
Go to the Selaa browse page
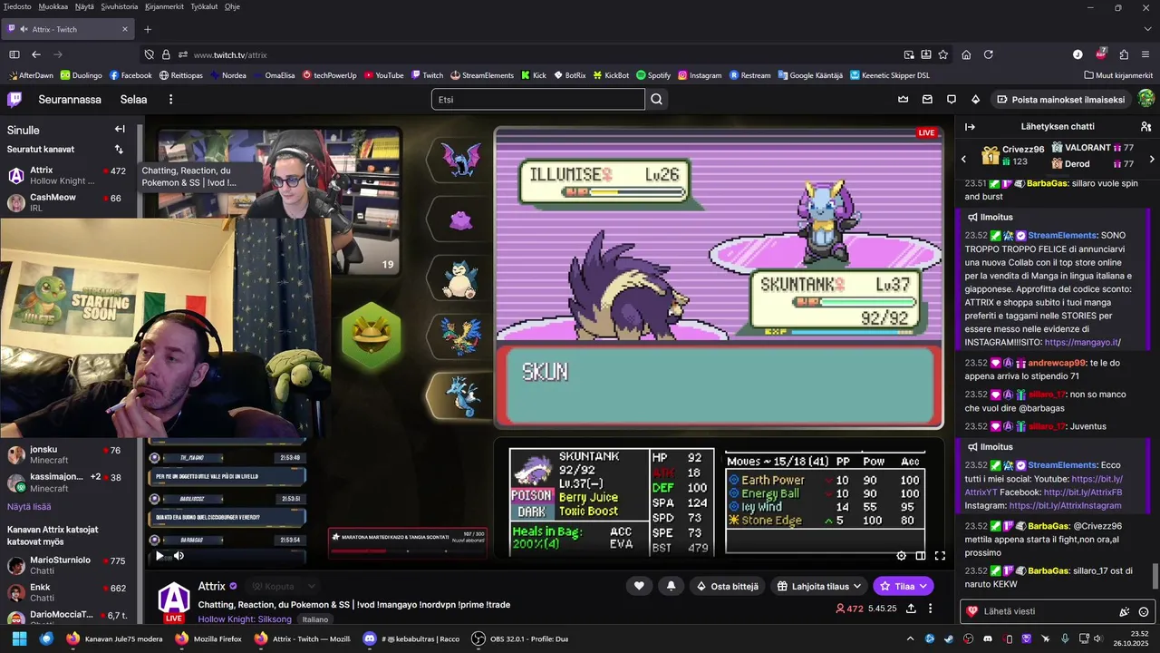pyautogui.click(x=133, y=99)
